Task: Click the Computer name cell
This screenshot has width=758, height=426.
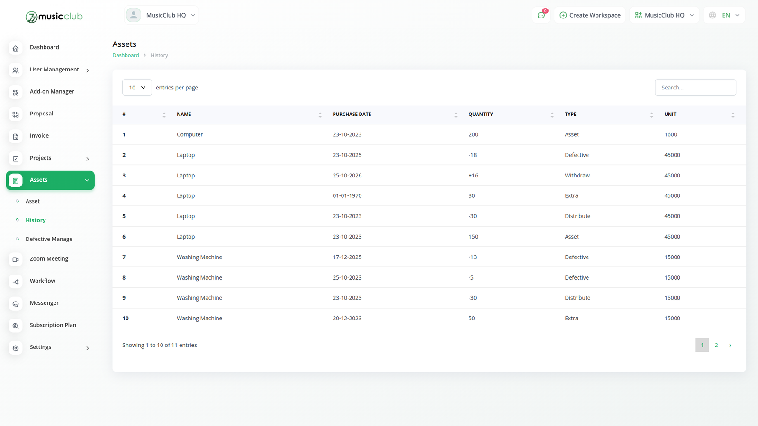Action: (190, 134)
